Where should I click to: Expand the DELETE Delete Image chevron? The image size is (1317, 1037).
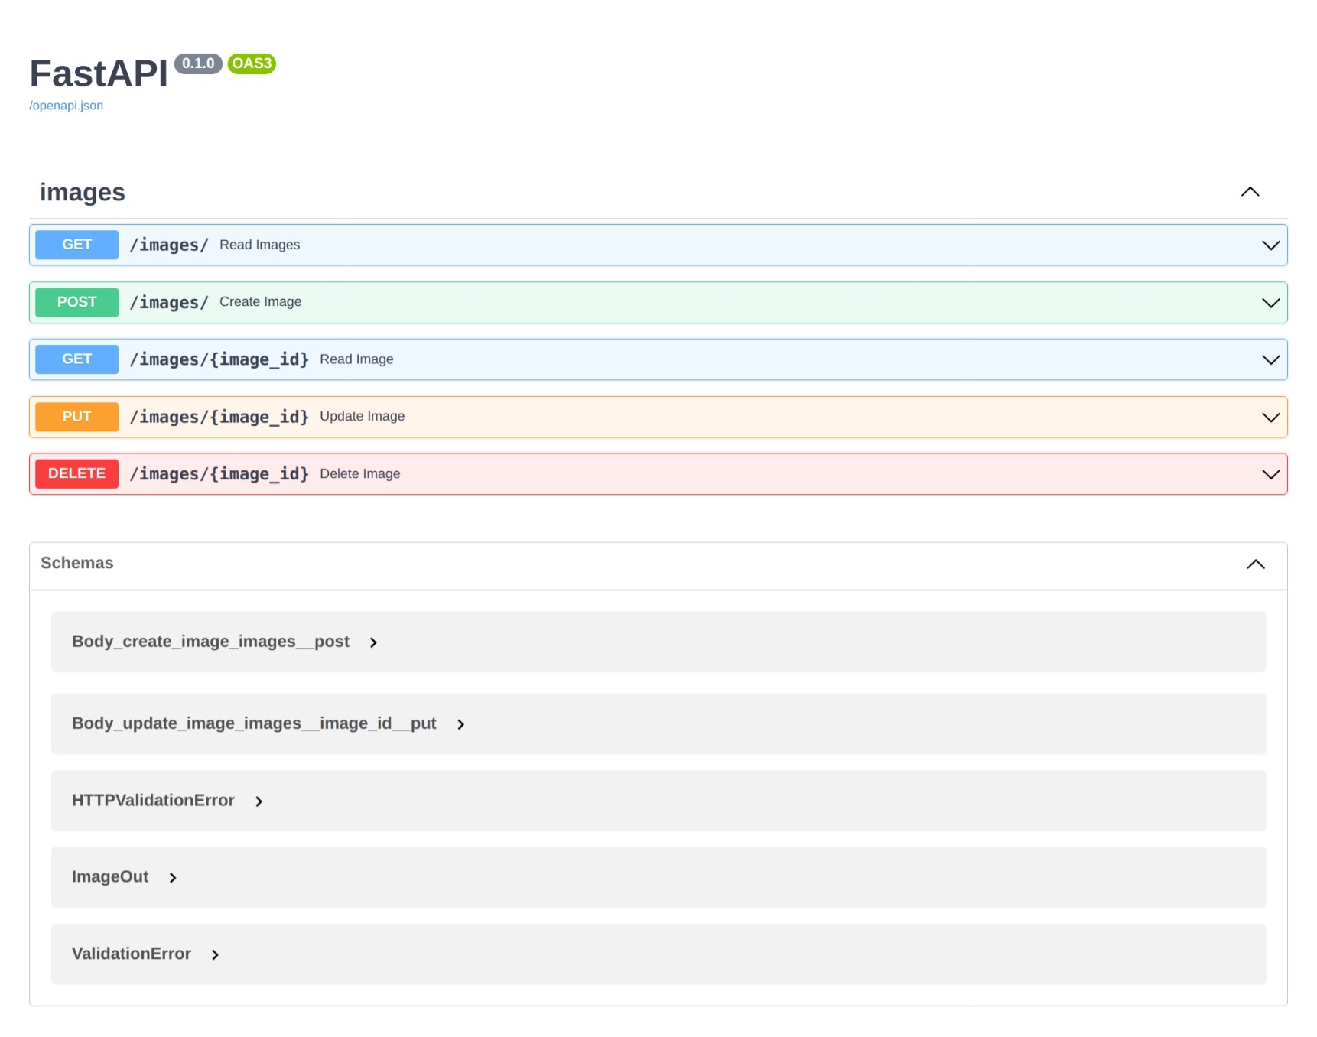click(x=1270, y=474)
